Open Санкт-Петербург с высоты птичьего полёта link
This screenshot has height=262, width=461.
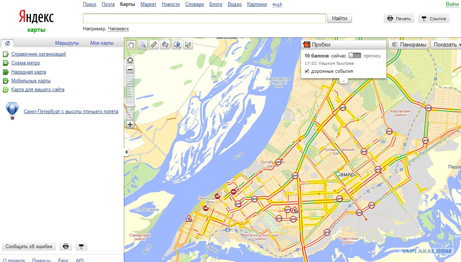tap(71, 112)
